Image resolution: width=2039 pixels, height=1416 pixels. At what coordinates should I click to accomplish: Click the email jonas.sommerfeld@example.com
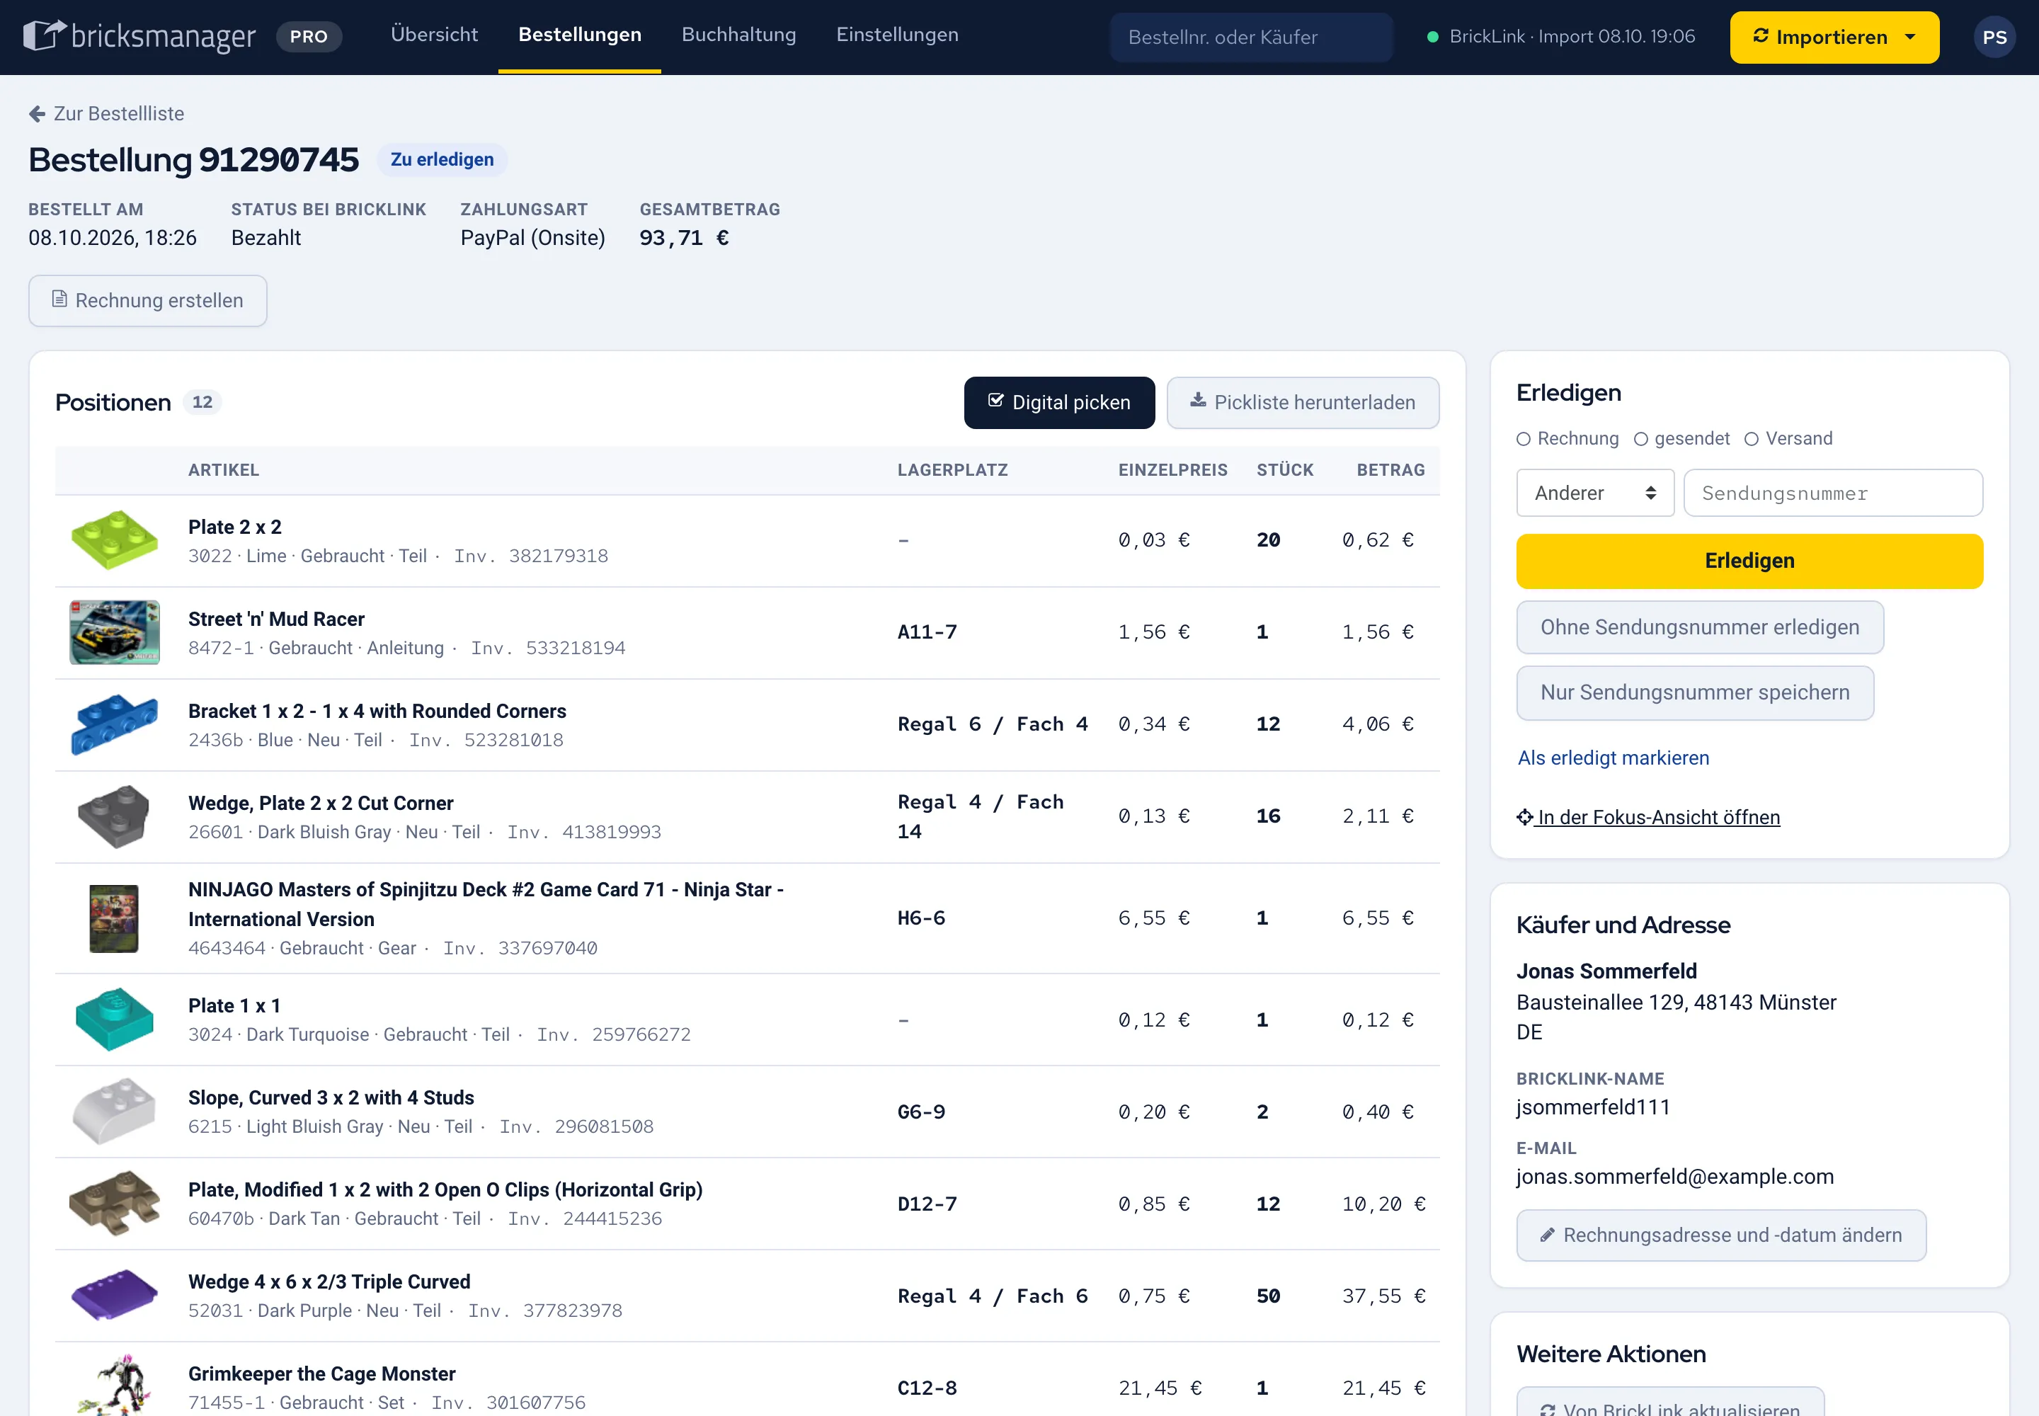[1674, 1177]
